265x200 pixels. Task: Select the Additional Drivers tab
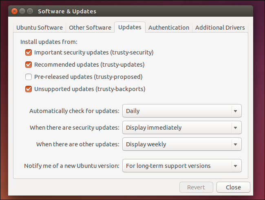point(220,28)
